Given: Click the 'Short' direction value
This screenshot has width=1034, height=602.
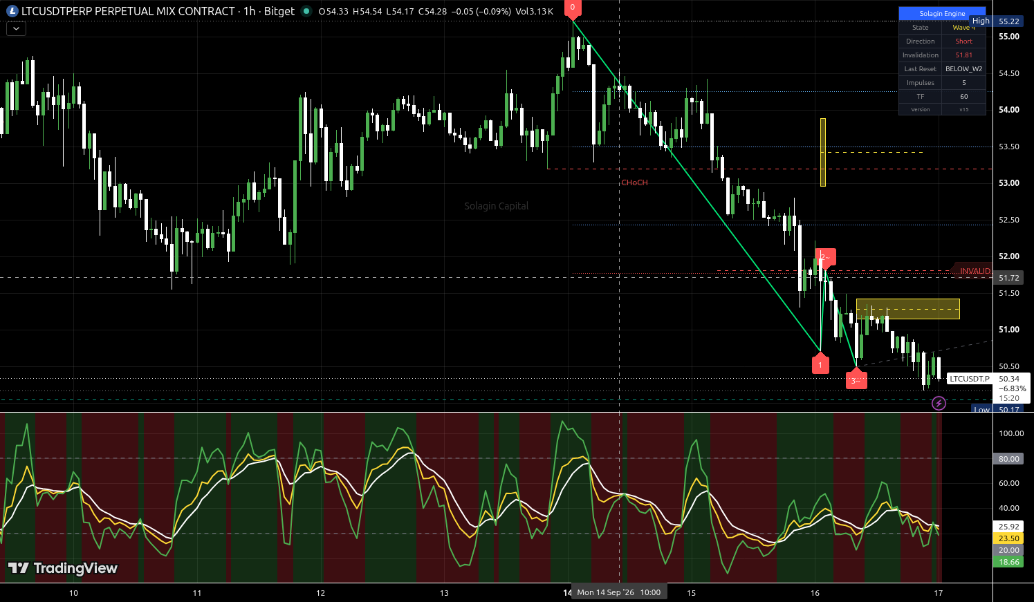Looking at the screenshot, I should (963, 41).
